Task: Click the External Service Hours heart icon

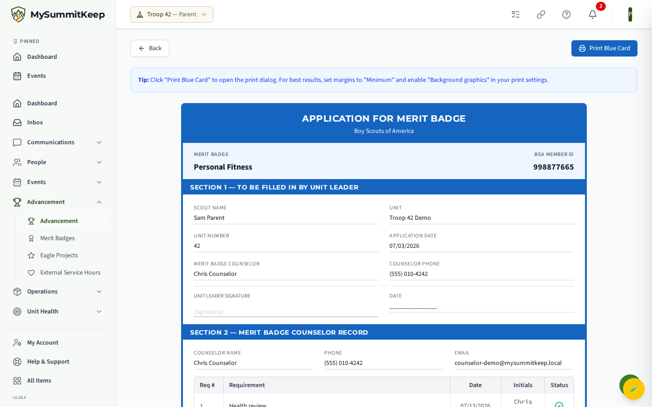Action: (31, 273)
